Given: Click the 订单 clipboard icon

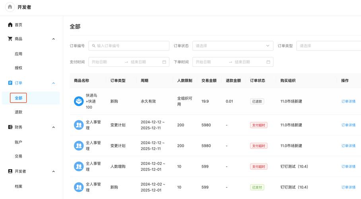Looking at the screenshot, I should 10,83.
